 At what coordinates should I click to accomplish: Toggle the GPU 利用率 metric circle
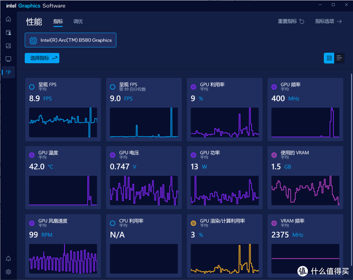coord(194,87)
